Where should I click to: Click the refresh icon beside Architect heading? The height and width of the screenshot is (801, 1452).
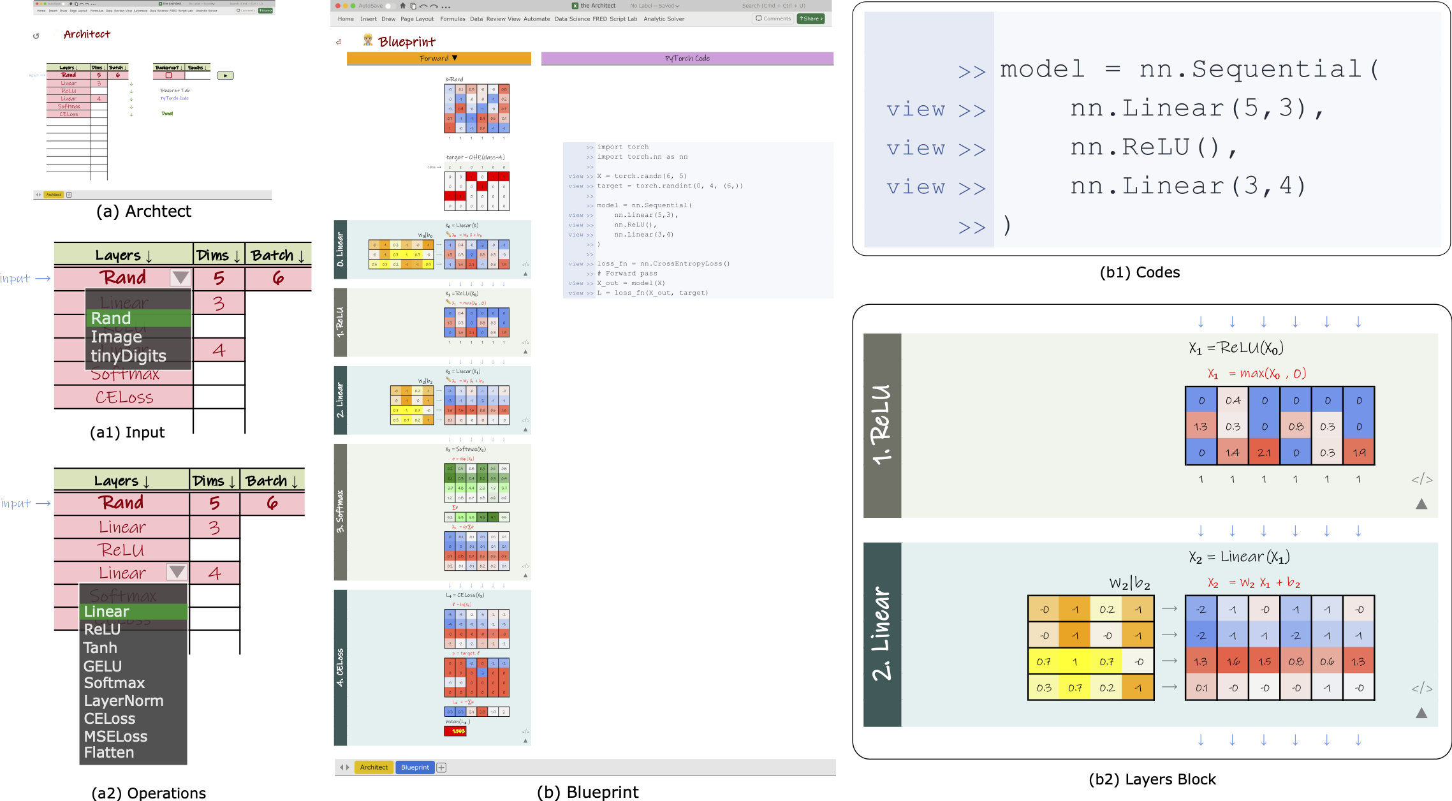tap(36, 36)
